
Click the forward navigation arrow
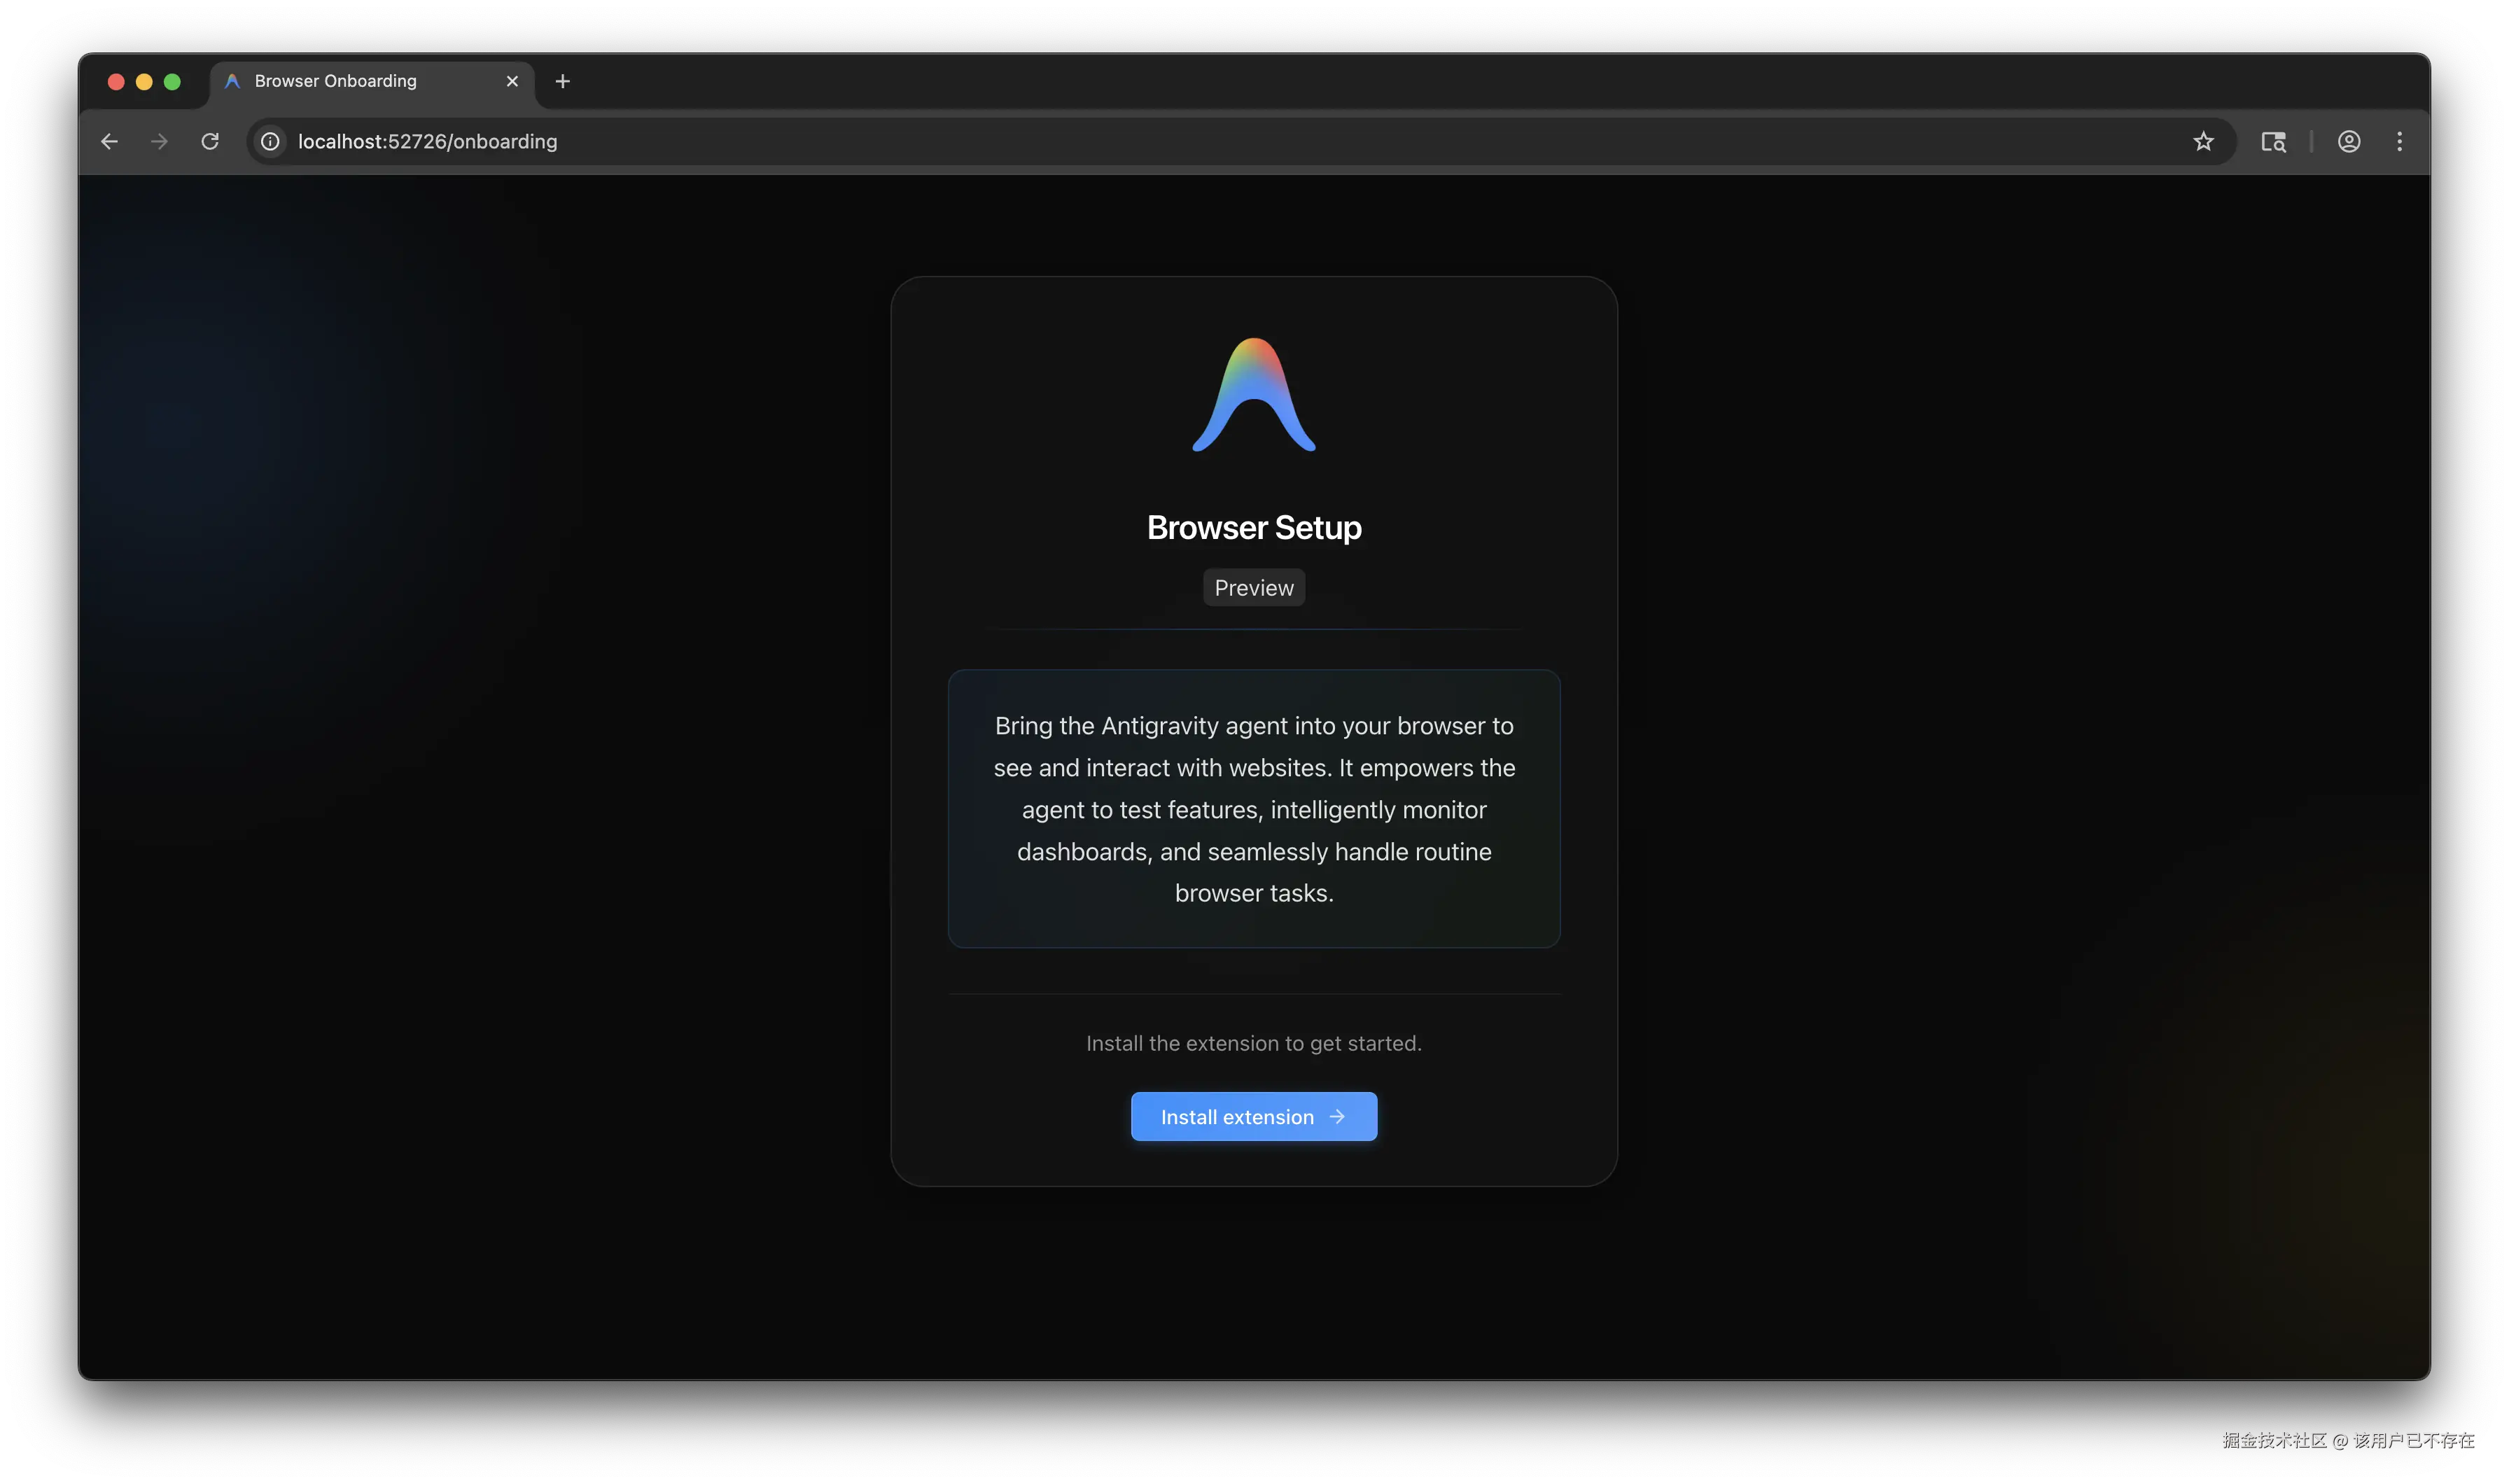pos(159,141)
